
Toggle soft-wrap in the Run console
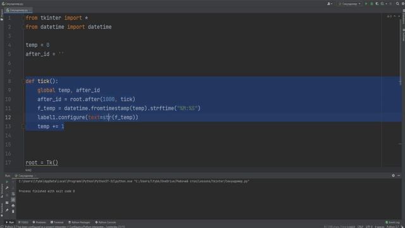point(13,194)
